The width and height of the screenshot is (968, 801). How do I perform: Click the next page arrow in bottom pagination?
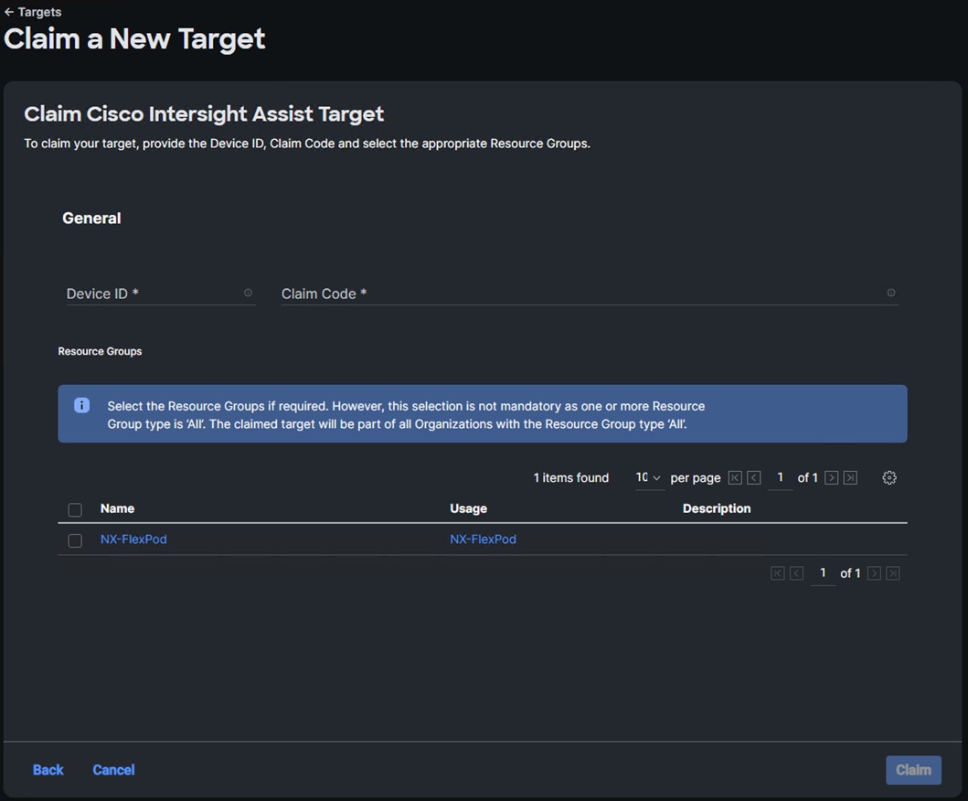(x=874, y=573)
